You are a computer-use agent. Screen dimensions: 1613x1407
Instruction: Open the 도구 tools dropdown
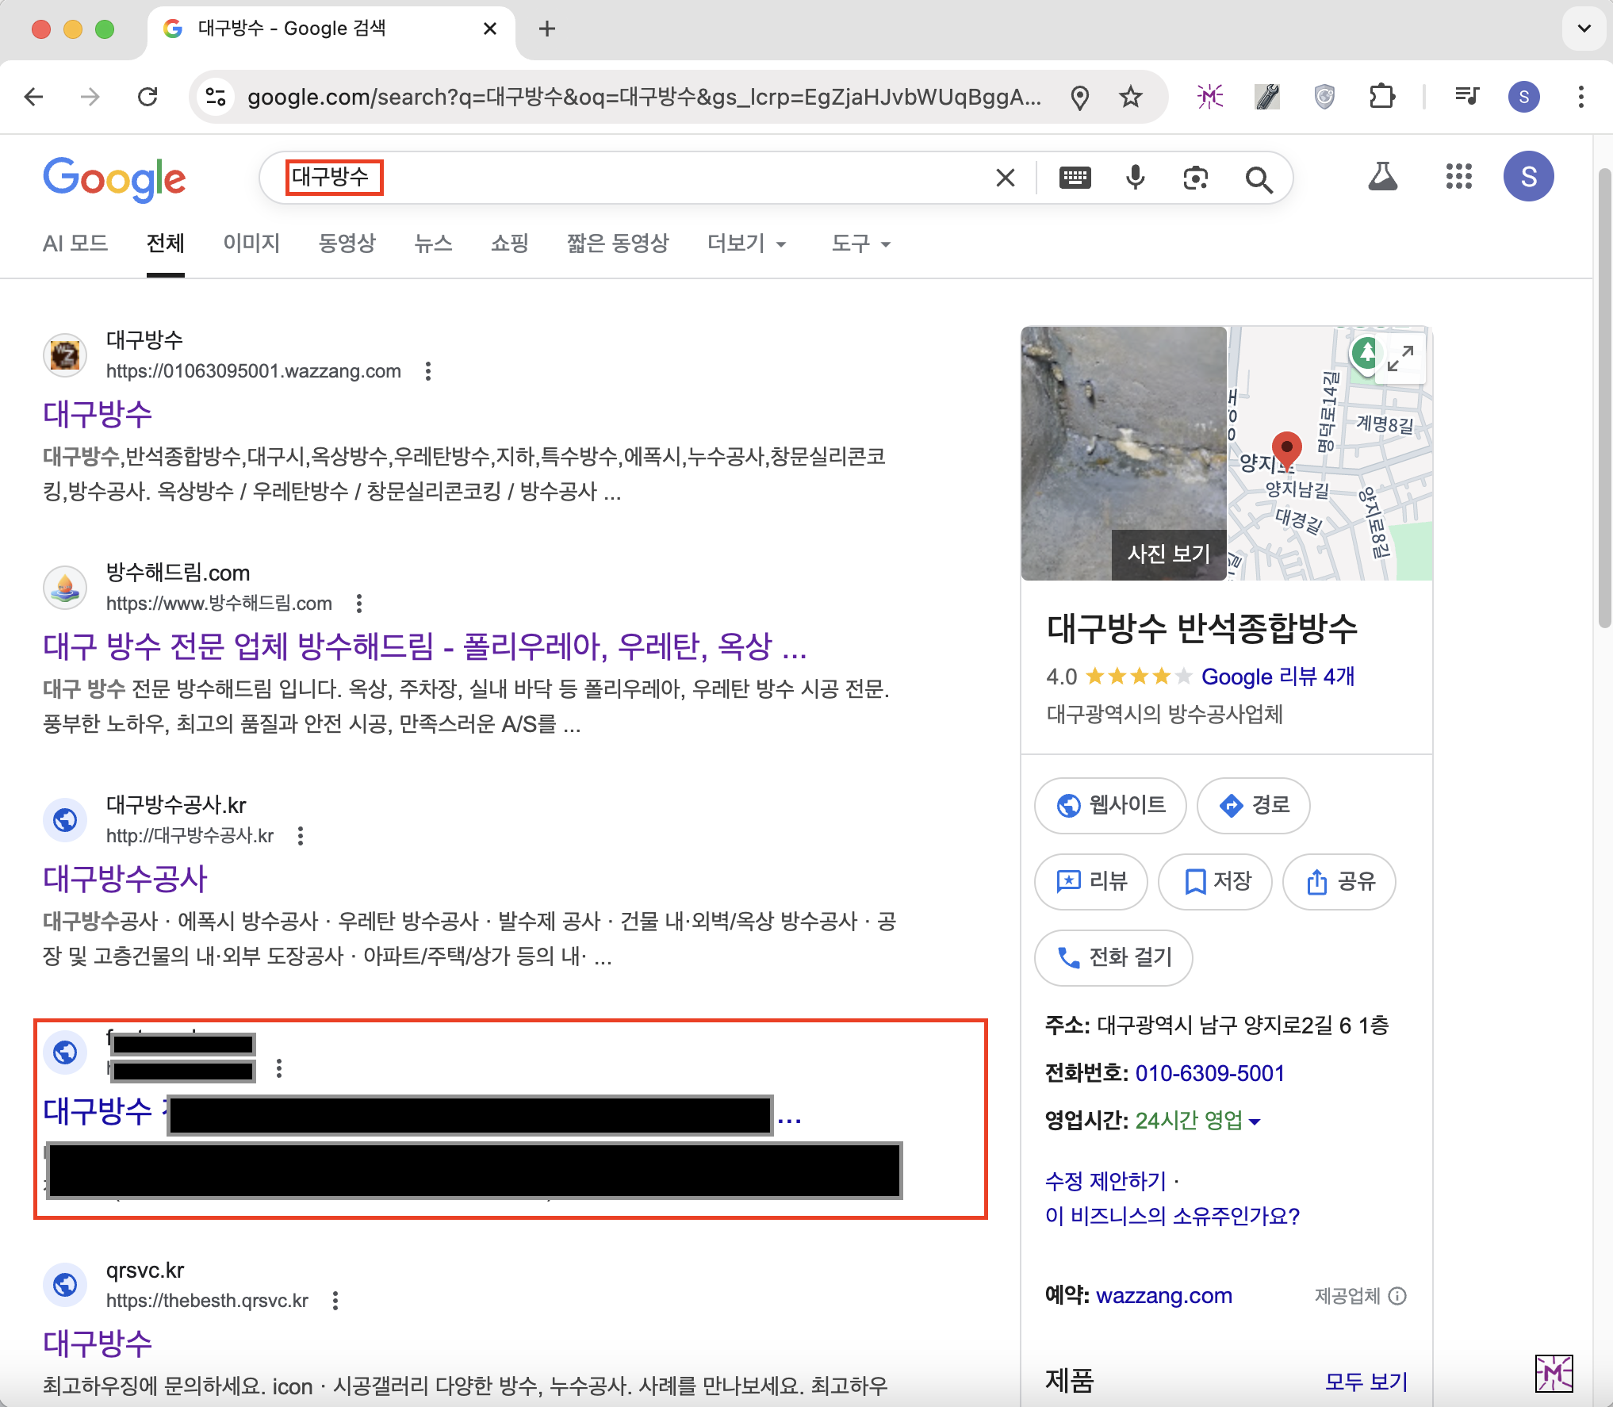coord(860,243)
